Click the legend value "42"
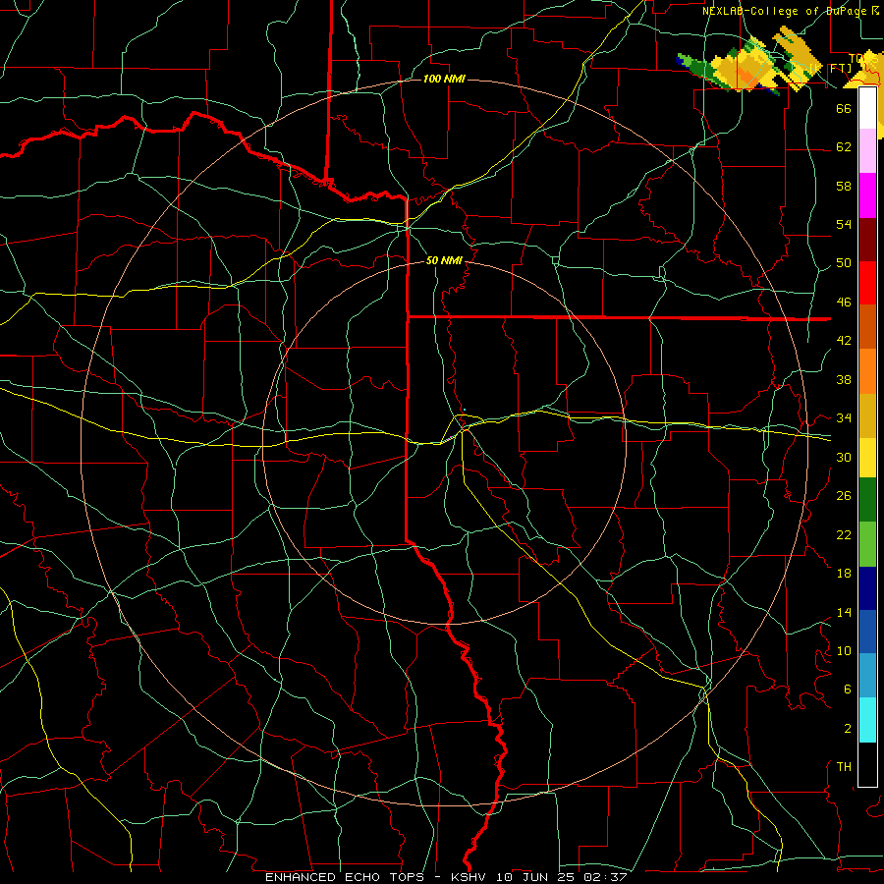Screen dimensions: 884x884 point(844,341)
